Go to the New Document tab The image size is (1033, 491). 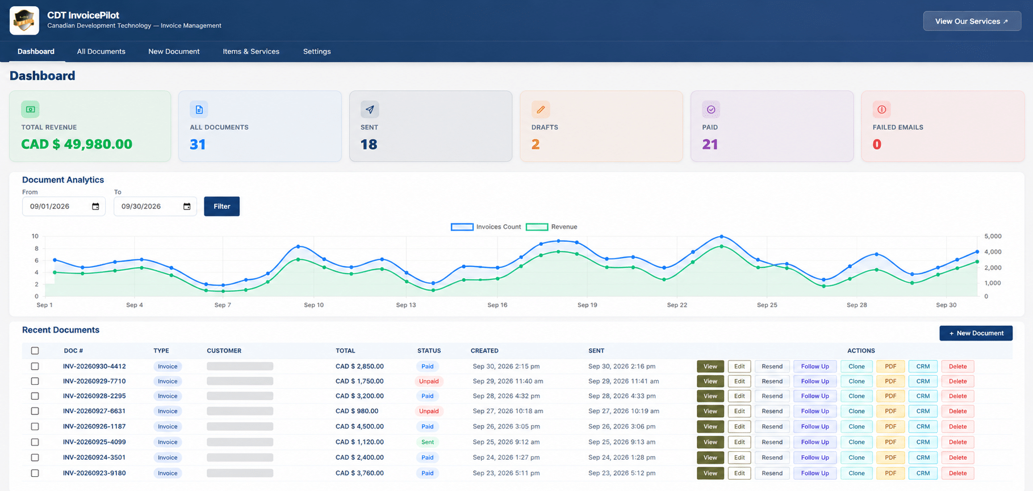click(174, 52)
